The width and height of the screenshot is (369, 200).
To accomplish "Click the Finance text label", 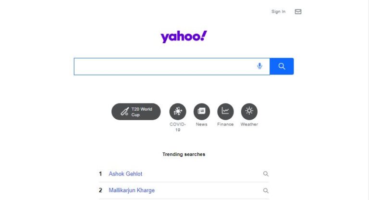I will pos(225,124).
